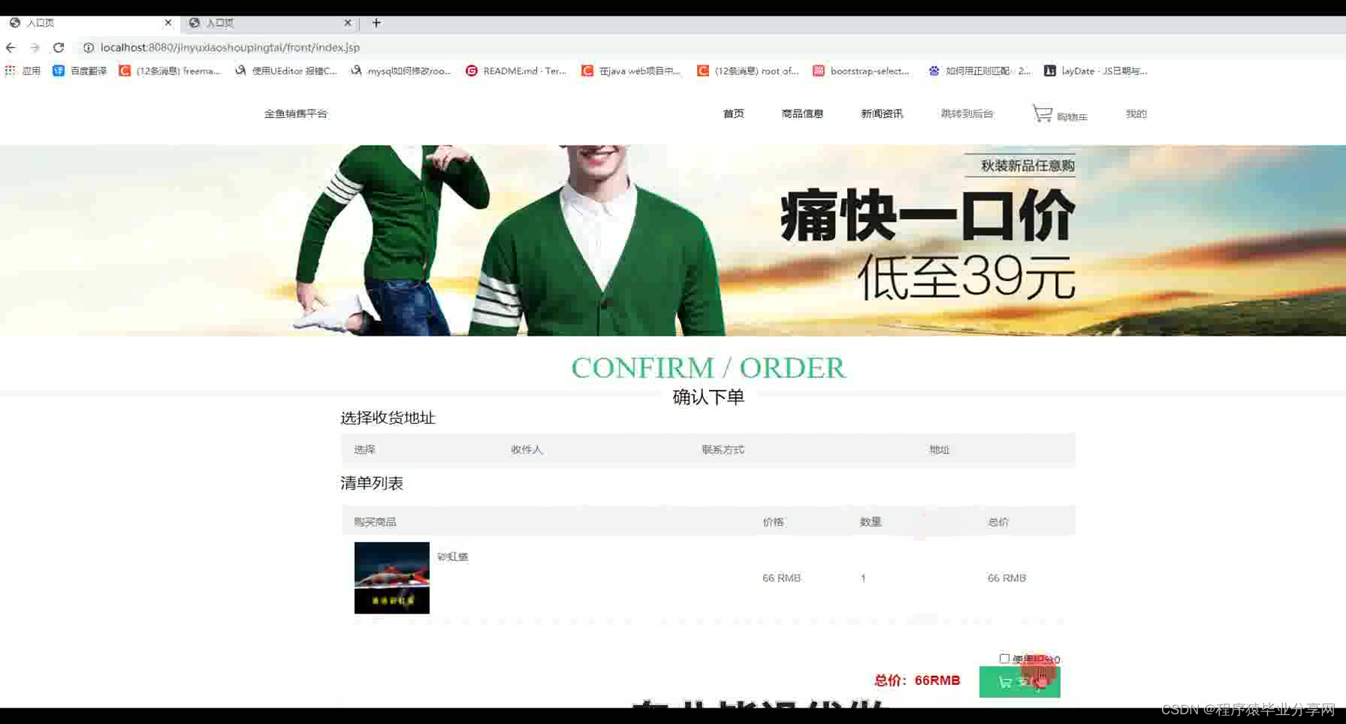Open the 如何用正则匹配 Baidu bookmark

(979, 71)
